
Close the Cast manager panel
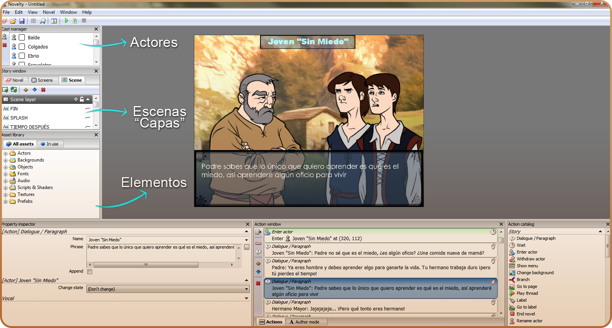click(96, 29)
